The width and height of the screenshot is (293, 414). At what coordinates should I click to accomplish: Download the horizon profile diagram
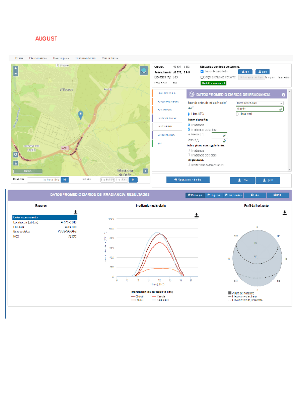tap(284, 212)
